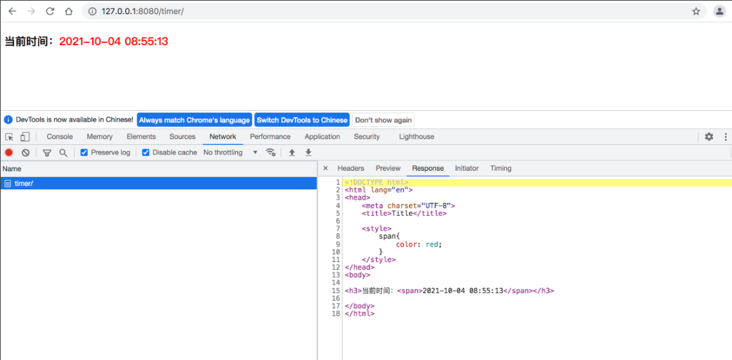Click the <html lang="en"> code line

point(379,190)
